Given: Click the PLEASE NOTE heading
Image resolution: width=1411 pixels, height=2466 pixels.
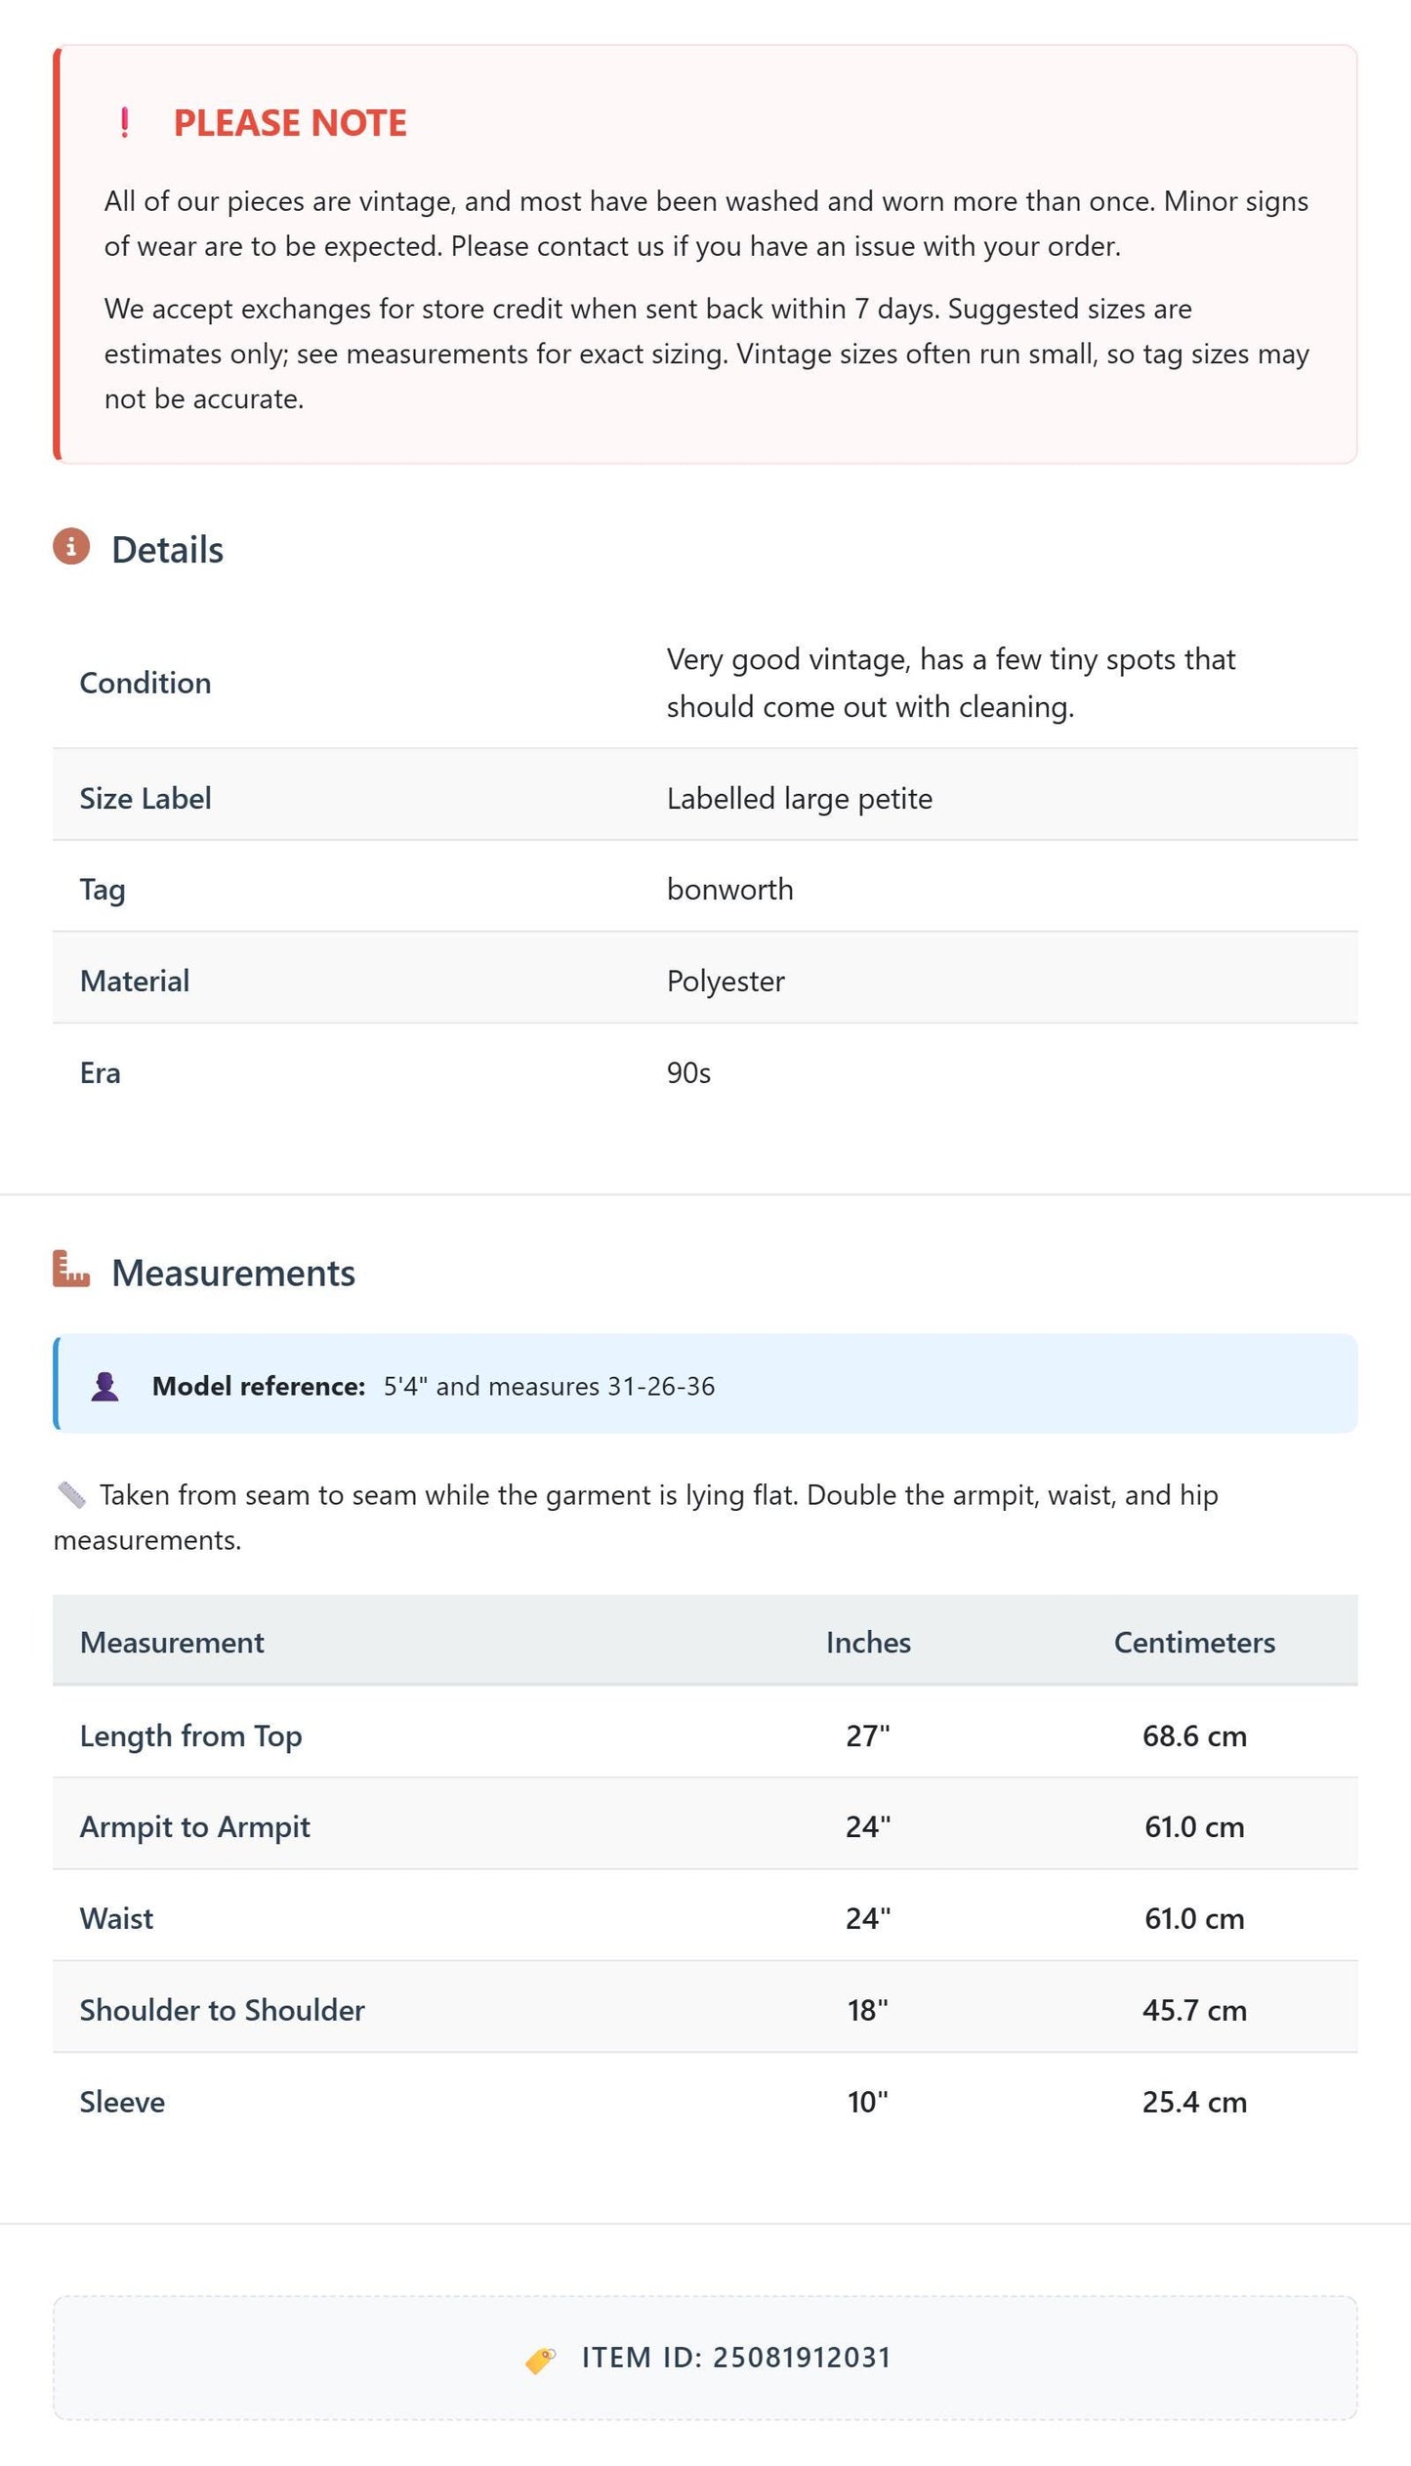Looking at the screenshot, I should [290, 123].
